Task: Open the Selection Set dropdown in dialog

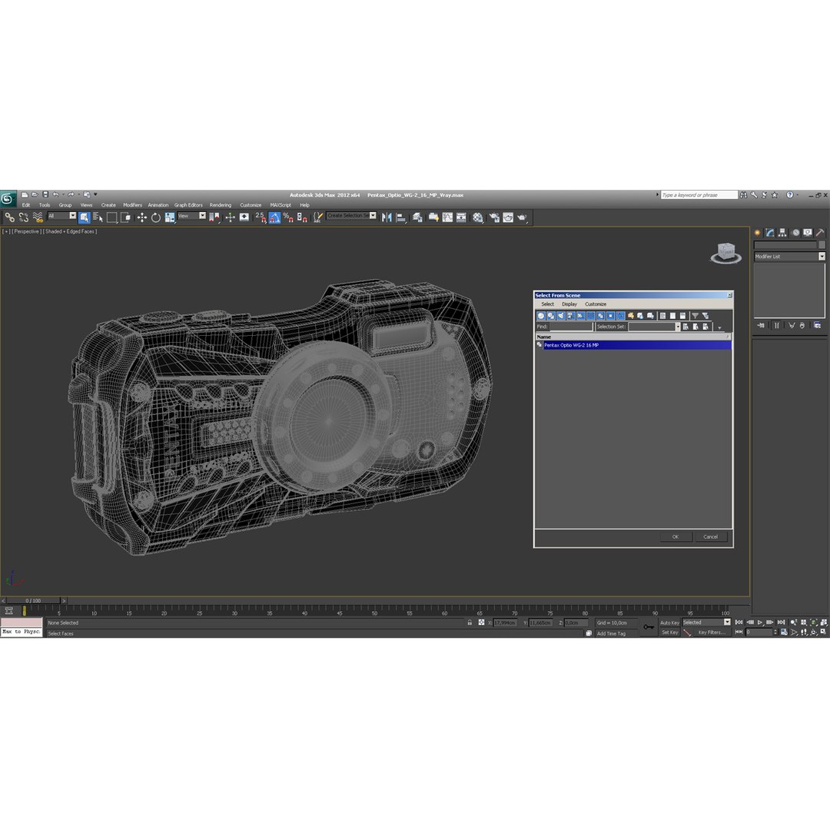Action: pyautogui.click(x=678, y=327)
